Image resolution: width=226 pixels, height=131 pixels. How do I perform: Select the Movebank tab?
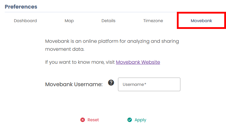pyautogui.click(x=201, y=21)
